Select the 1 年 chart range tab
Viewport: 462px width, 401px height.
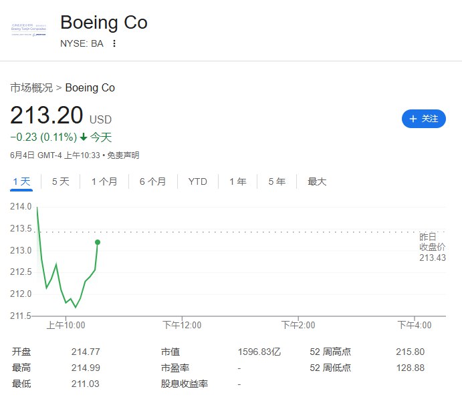click(x=238, y=181)
